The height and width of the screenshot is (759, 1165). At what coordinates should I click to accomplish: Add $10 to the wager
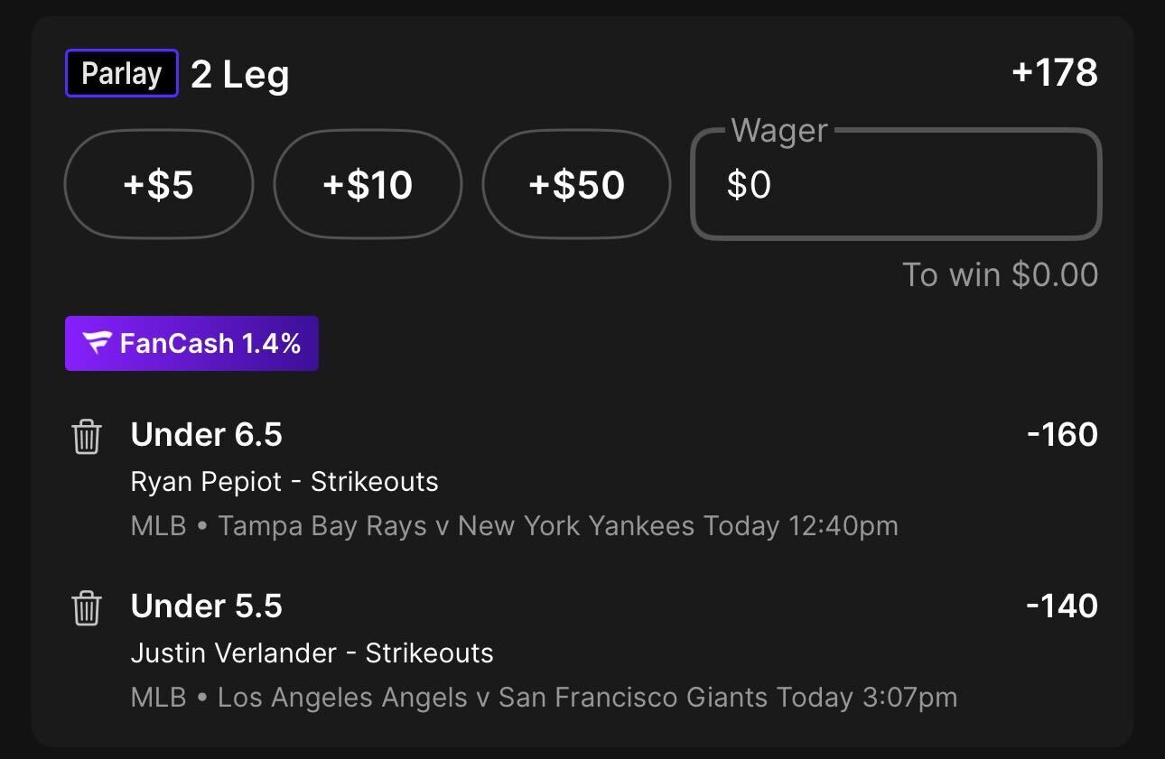pyautogui.click(x=368, y=185)
